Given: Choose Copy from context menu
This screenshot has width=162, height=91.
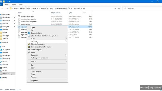Looking at the screenshot, I should [33, 68].
